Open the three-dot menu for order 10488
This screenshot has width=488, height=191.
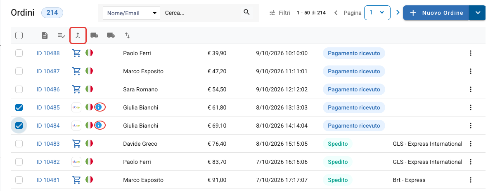[x=471, y=54]
